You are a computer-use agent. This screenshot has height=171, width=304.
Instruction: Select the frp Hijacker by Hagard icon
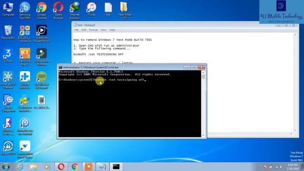pos(41,80)
